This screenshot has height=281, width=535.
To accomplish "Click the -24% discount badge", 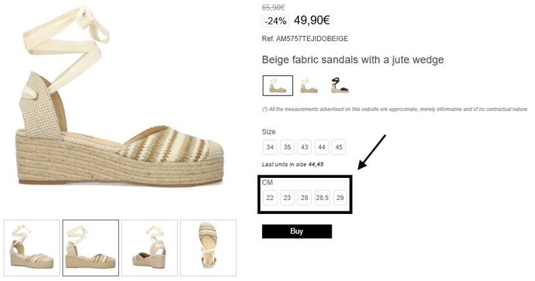I will (275, 21).
